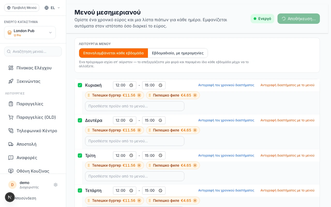The width and height of the screenshot is (331, 207).
Task: Open the clock picker for Δευτέρα end time
Action: [160, 120]
